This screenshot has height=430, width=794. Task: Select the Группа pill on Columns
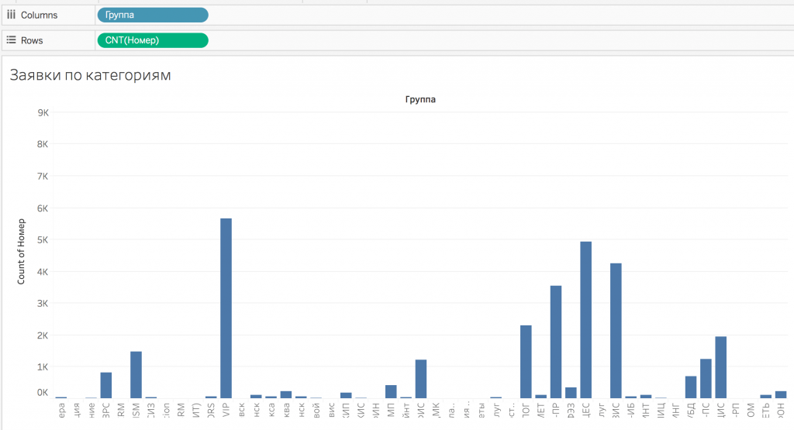[153, 15]
